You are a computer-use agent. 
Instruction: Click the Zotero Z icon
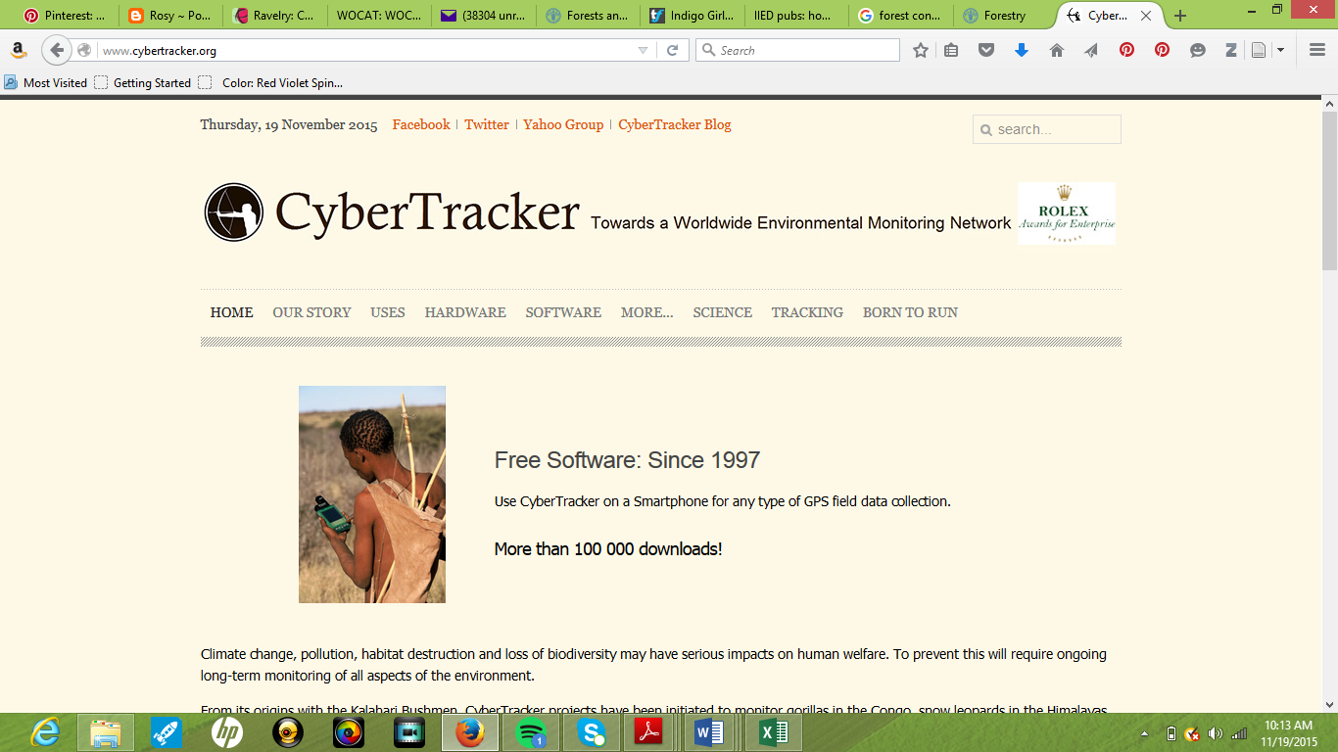(1231, 50)
